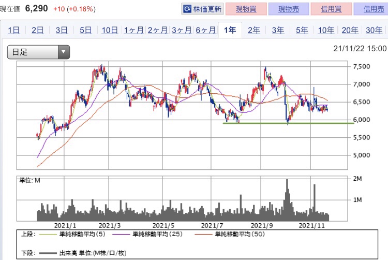Click the tallest volume spike in October
This screenshot has width=388, height=260.
(x=287, y=199)
